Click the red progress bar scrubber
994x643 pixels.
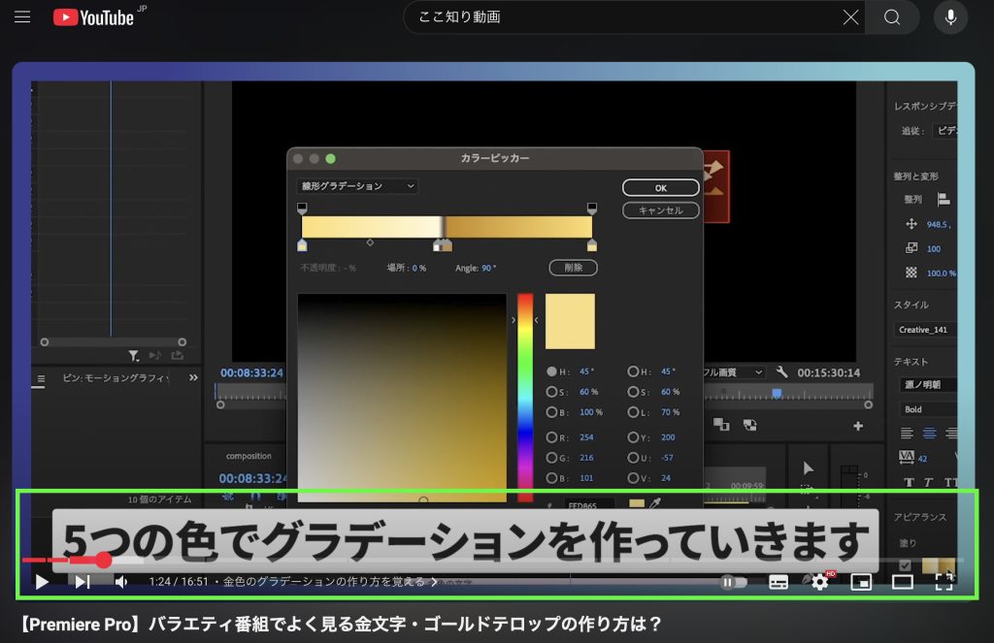pyautogui.click(x=103, y=560)
